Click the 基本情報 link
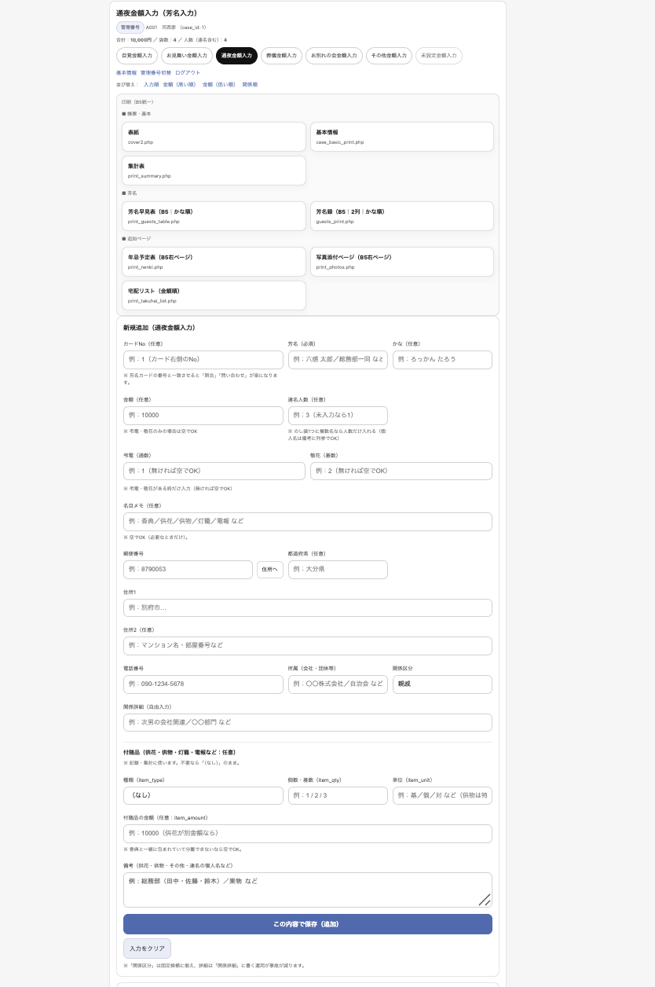 coord(126,73)
